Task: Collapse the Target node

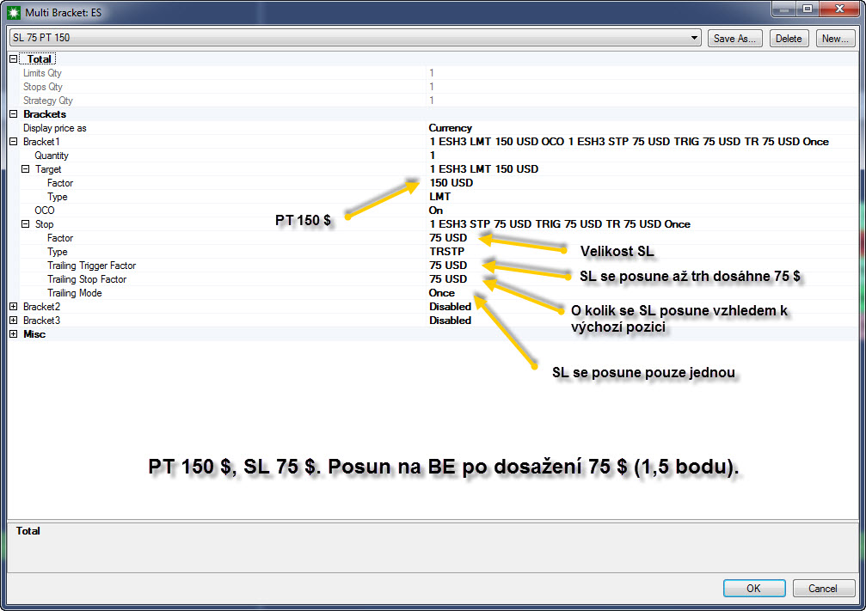Action: 26,169
